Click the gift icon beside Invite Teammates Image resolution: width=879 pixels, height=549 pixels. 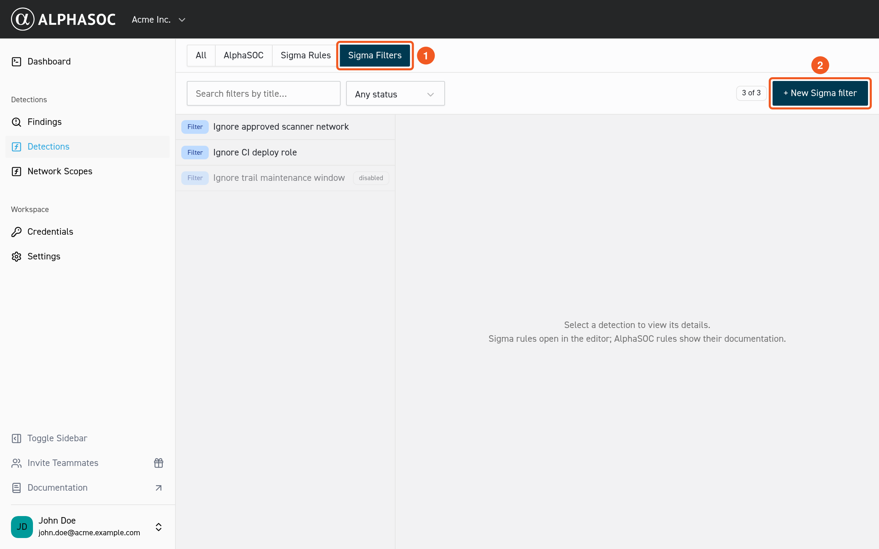(x=158, y=463)
